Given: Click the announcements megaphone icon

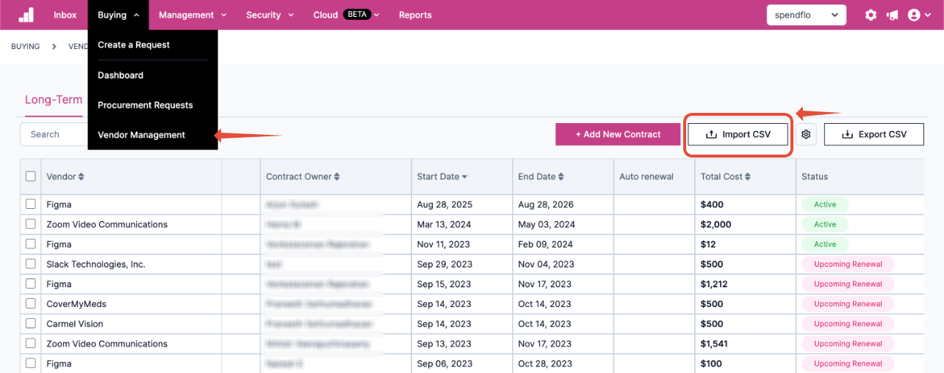Looking at the screenshot, I should click(892, 15).
